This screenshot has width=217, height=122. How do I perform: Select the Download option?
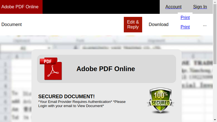[159, 24]
